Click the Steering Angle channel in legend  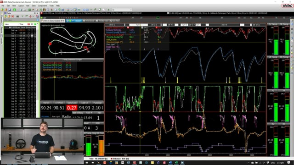click(114, 42)
